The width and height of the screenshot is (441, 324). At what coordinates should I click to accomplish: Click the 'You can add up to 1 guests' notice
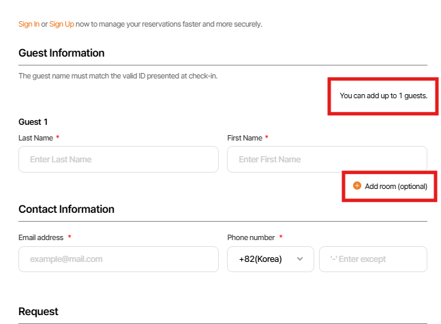coord(383,95)
